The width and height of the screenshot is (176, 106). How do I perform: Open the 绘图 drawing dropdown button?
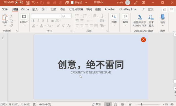point(114,20)
